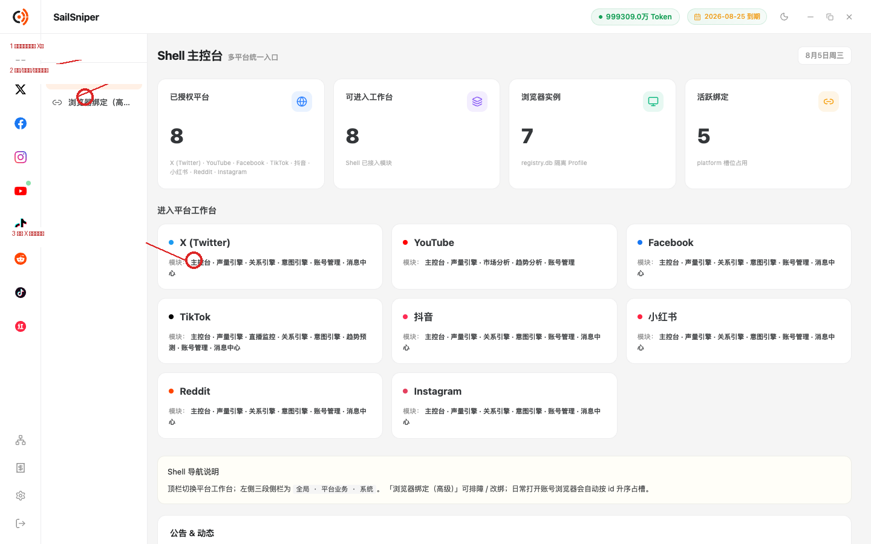Click the number 5 under 活跃绑定
The width and height of the screenshot is (871, 544).
click(703, 136)
